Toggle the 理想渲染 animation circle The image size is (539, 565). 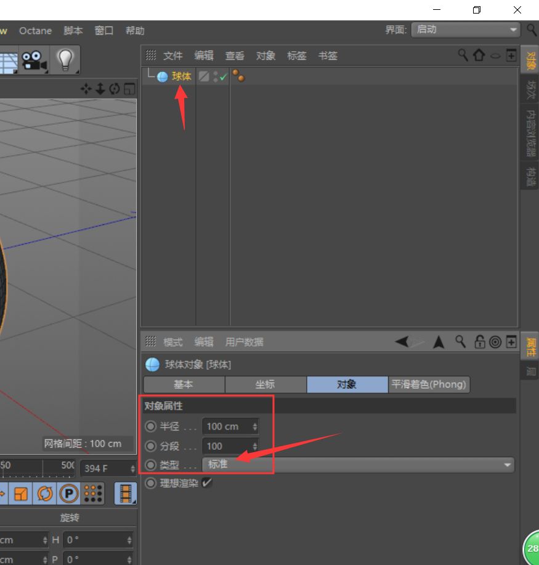click(x=150, y=483)
